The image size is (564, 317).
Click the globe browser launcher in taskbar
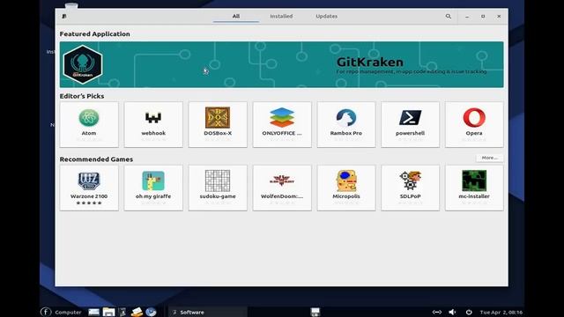151,312
